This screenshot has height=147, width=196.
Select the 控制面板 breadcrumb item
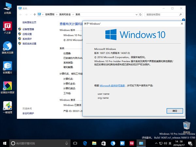[x=50, y=14]
